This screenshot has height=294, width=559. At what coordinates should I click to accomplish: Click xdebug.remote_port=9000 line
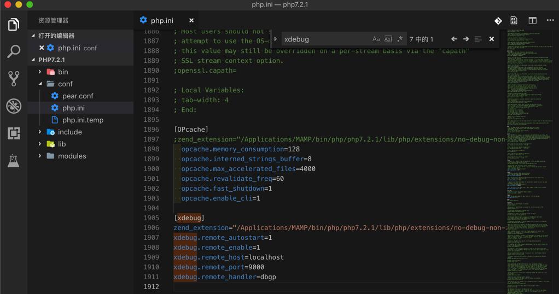coord(219,267)
